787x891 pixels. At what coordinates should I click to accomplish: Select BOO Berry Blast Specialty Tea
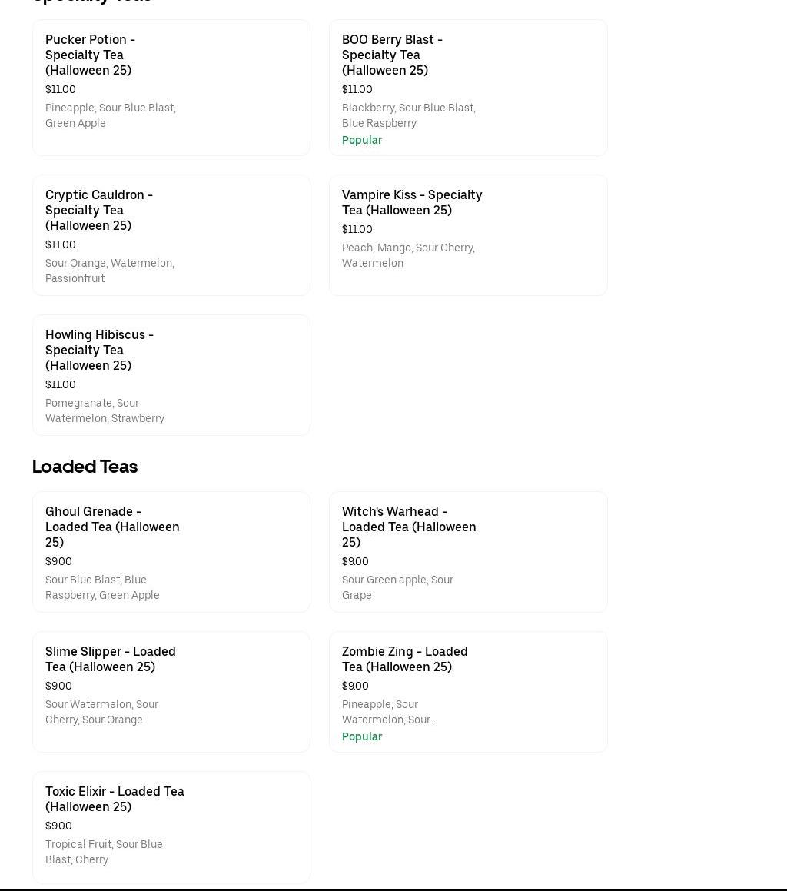(468, 88)
